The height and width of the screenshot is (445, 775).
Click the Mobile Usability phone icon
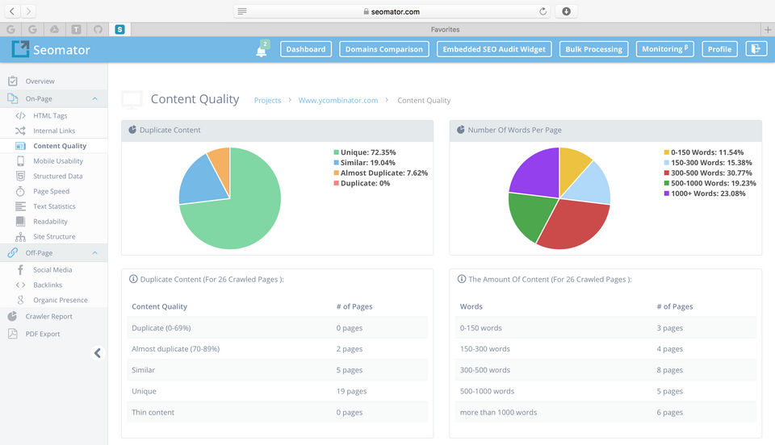20,161
